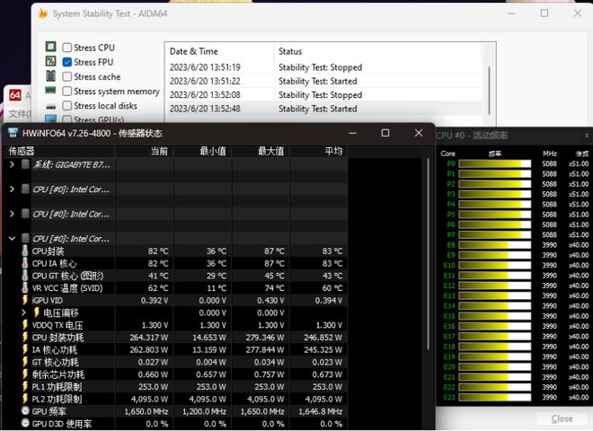Enable the Stress cache checkbox
593x431 pixels.
(x=67, y=76)
